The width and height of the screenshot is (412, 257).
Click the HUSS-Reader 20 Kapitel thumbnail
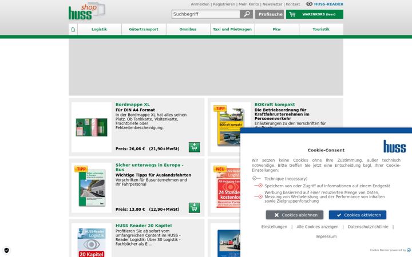pyautogui.click(x=92, y=243)
